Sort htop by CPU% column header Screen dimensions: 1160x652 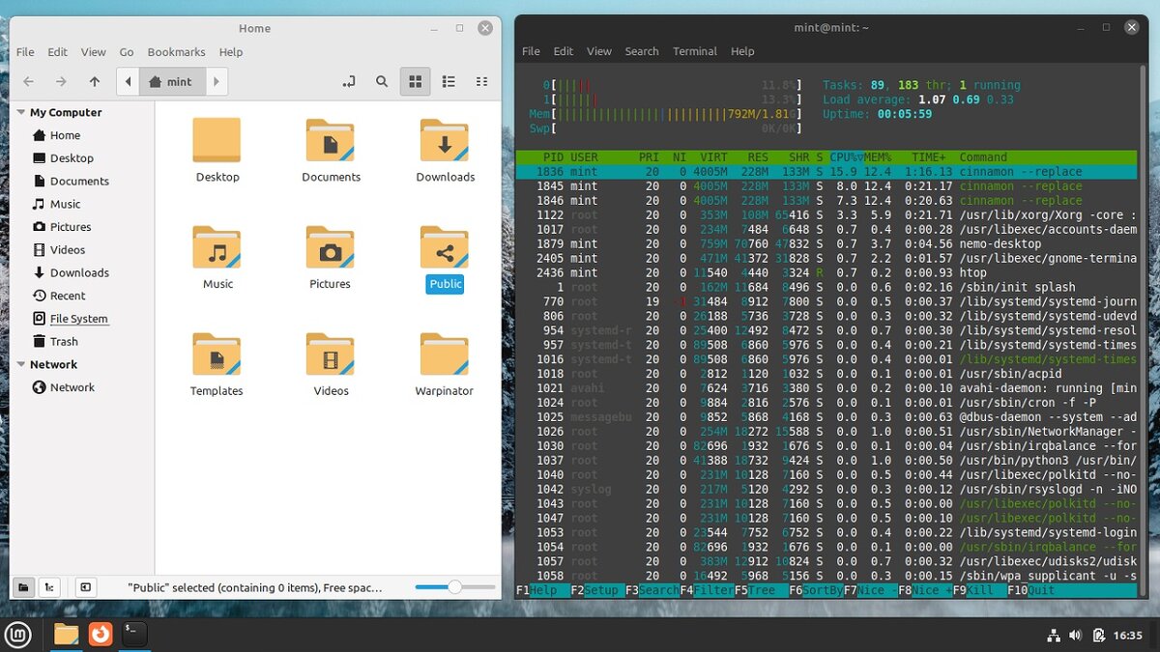(847, 157)
